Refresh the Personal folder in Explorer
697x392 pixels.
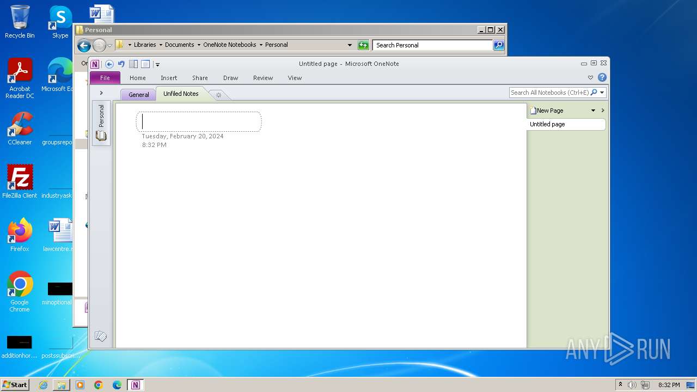click(x=363, y=45)
